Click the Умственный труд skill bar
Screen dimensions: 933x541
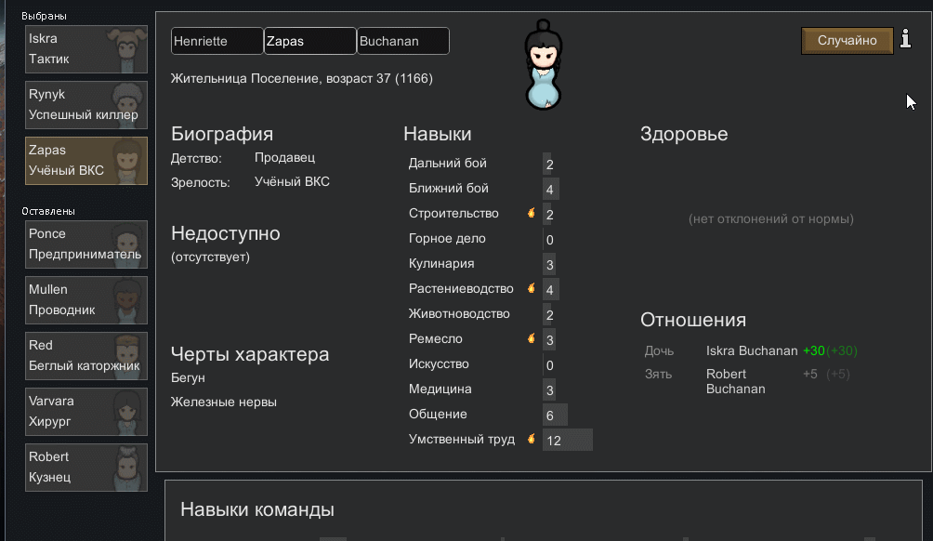pyautogui.click(x=567, y=440)
